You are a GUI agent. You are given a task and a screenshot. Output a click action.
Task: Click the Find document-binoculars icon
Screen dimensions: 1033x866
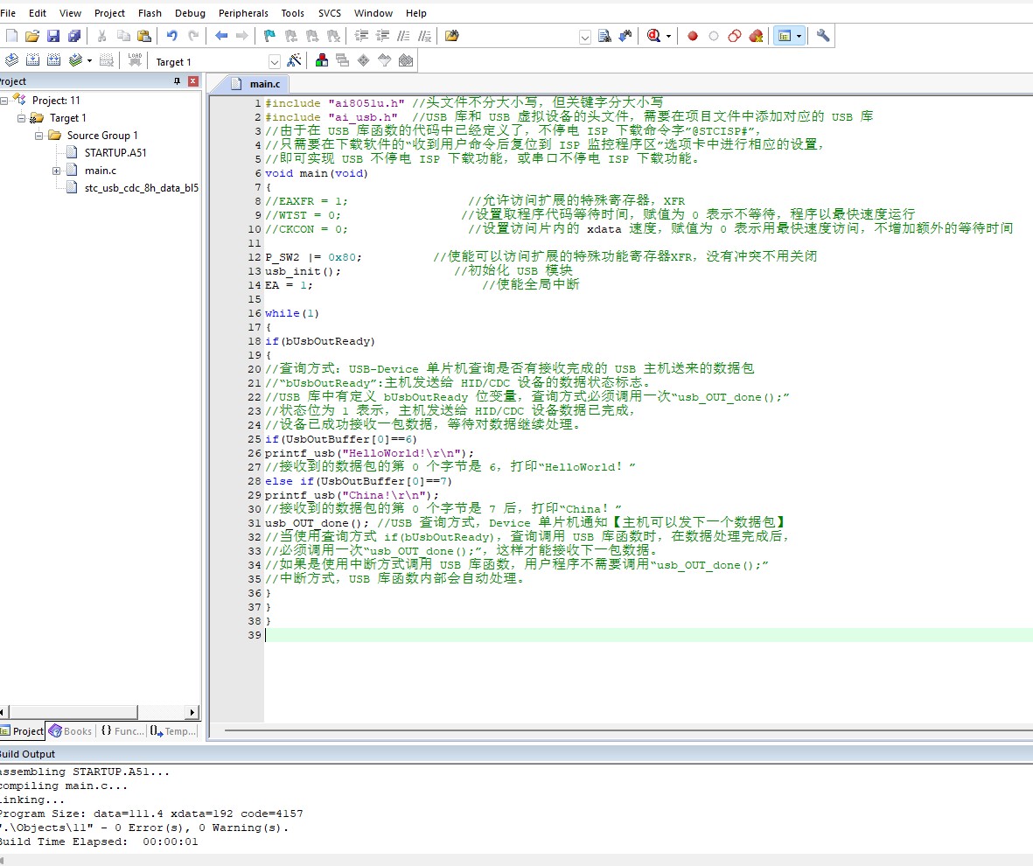click(x=604, y=36)
